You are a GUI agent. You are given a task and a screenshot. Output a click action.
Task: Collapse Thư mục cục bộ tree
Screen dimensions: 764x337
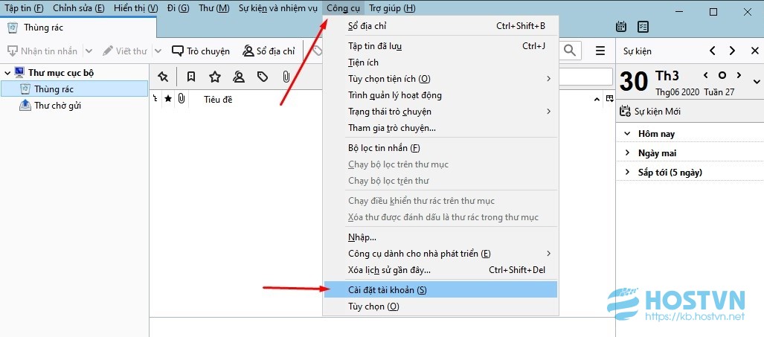point(7,73)
